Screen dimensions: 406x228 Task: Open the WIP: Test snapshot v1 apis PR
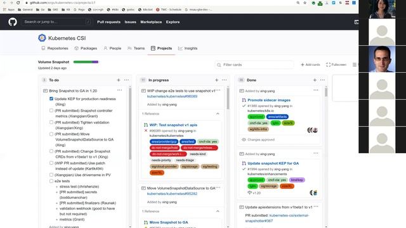click(173, 125)
